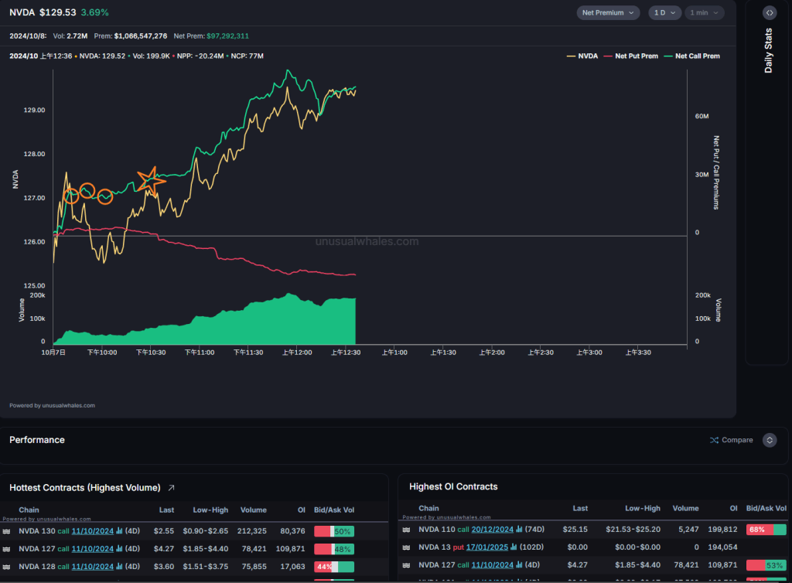Open 17/01/2025 expiry link for NVDA 13 put

click(489, 547)
